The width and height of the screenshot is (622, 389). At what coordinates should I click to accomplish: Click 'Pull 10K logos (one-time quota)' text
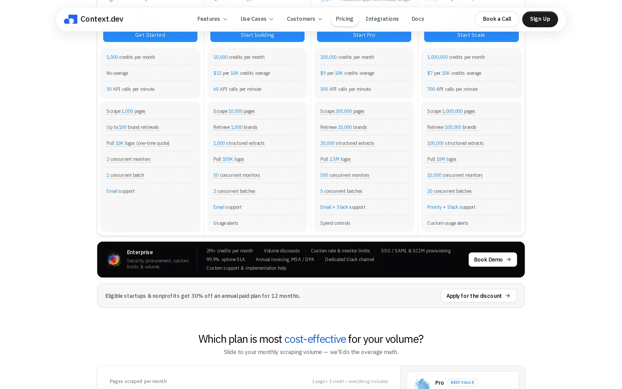pyautogui.click(x=138, y=143)
